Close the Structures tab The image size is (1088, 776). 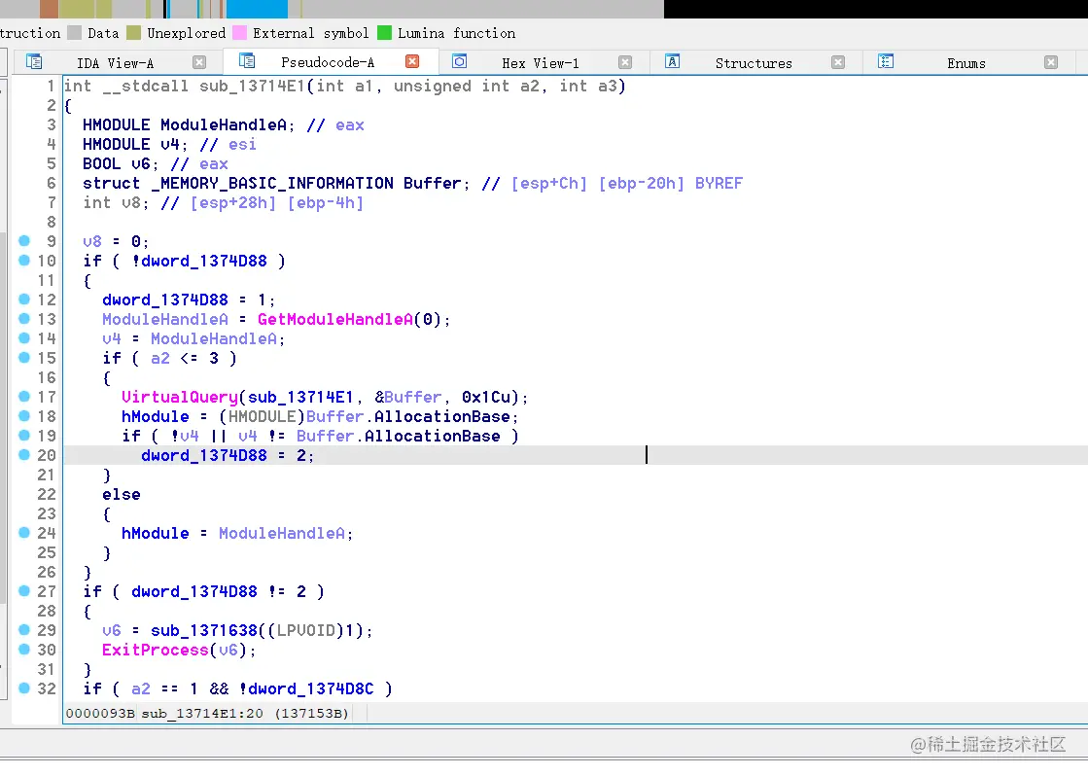point(838,62)
